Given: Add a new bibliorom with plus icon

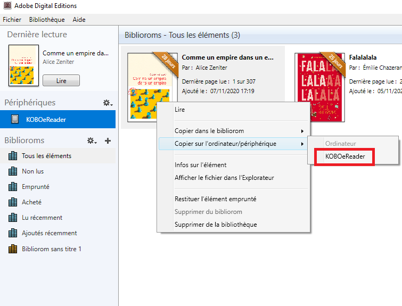Looking at the screenshot, I should tap(108, 140).
